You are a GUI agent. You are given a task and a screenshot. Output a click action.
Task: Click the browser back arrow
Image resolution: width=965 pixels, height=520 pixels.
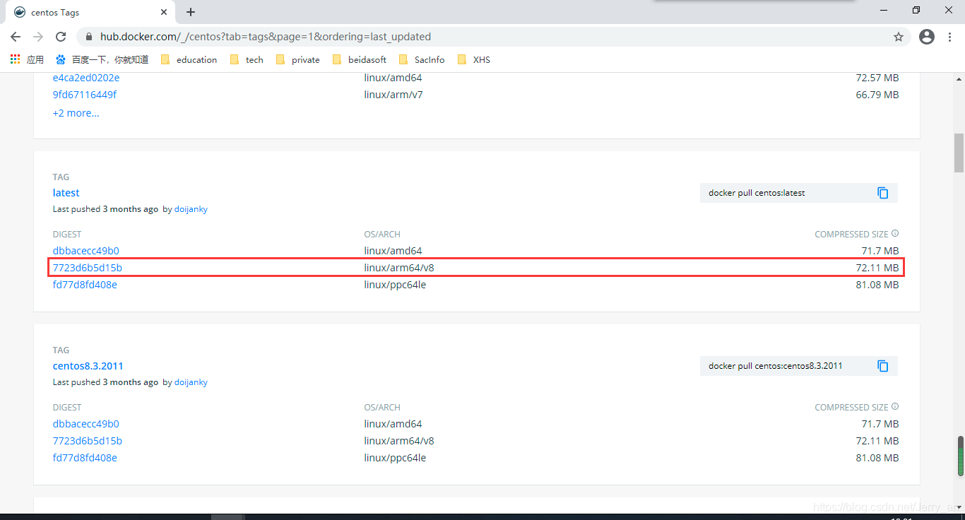point(16,37)
